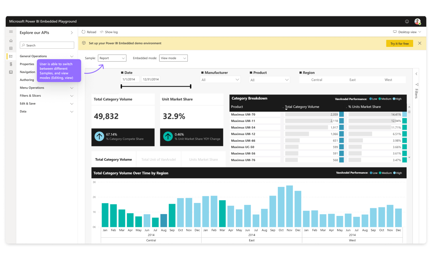
Task: Click the Show log button text
Action: click(x=111, y=32)
